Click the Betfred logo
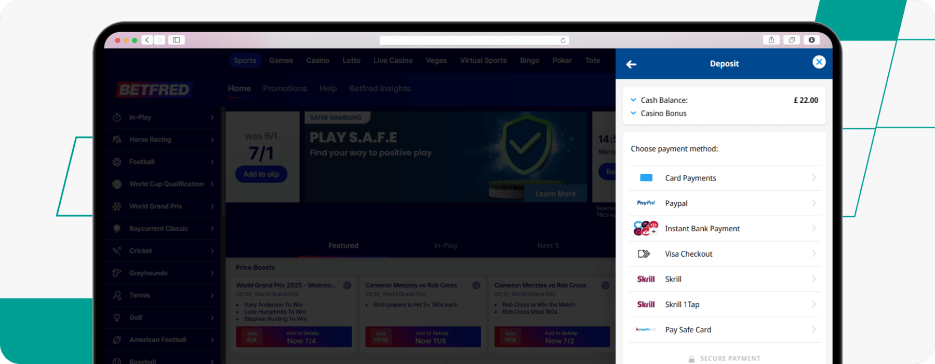935x364 pixels. 154,90
